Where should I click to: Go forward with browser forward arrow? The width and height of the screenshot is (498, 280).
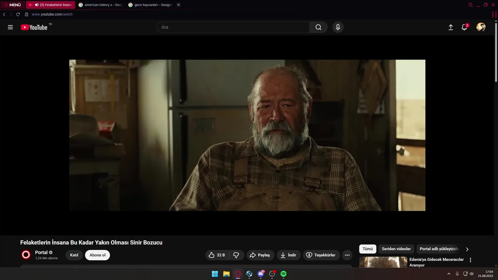pyautogui.click(x=11, y=14)
